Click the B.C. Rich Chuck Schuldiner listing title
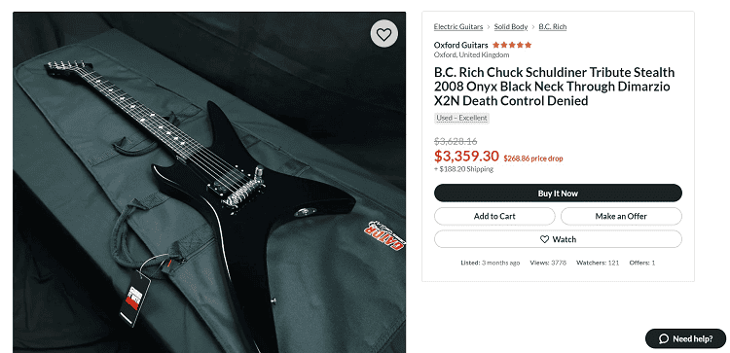730x353 pixels. coord(554,87)
